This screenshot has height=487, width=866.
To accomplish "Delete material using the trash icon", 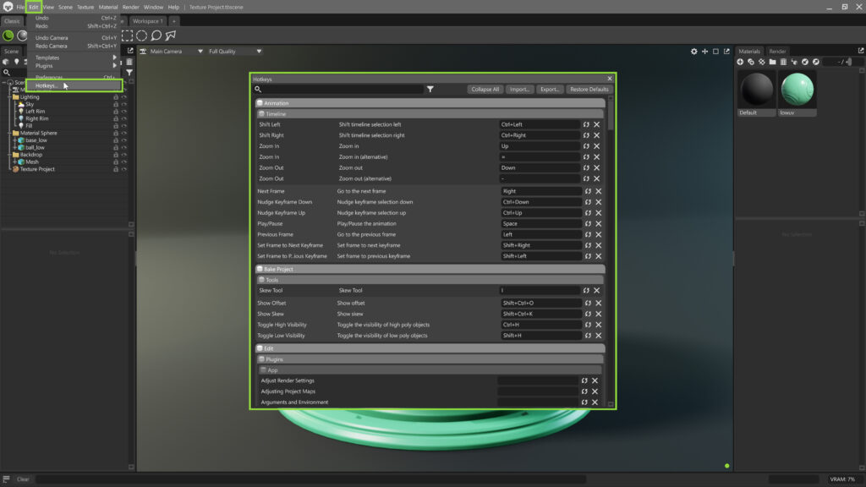I will tap(783, 62).
